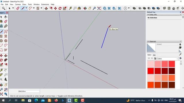Pick the pure red color swatch
Viewport: 184px width, 103px height.
click(151, 71)
